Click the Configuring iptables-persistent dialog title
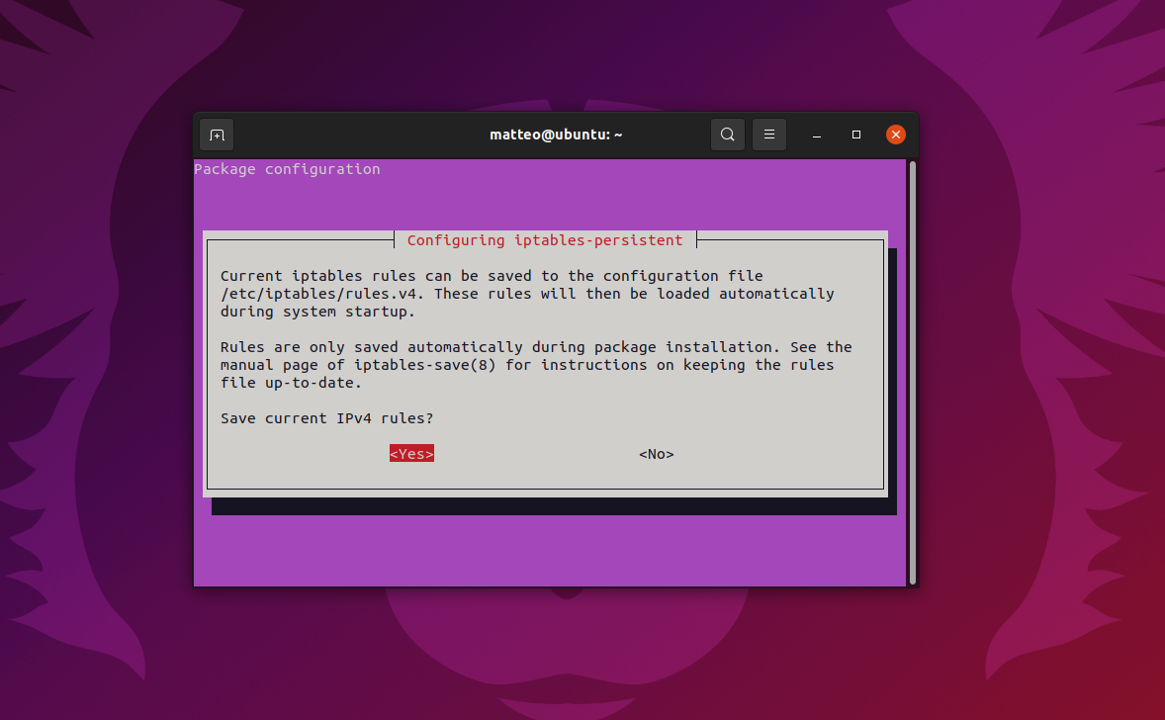This screenshot has width=1165, height=720. click(545, 239)
